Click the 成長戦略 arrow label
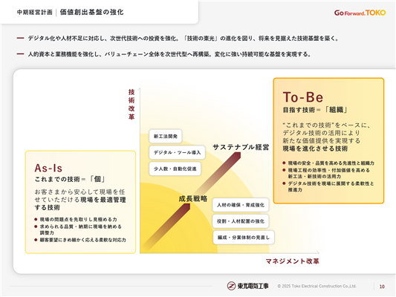This screenshot has width=396, height=297. tap(193, 199)
